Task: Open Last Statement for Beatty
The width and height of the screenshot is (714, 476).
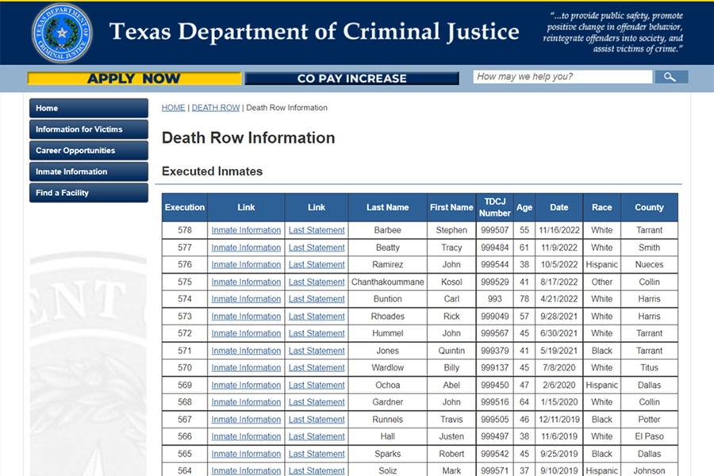Action: pos(317,248)
